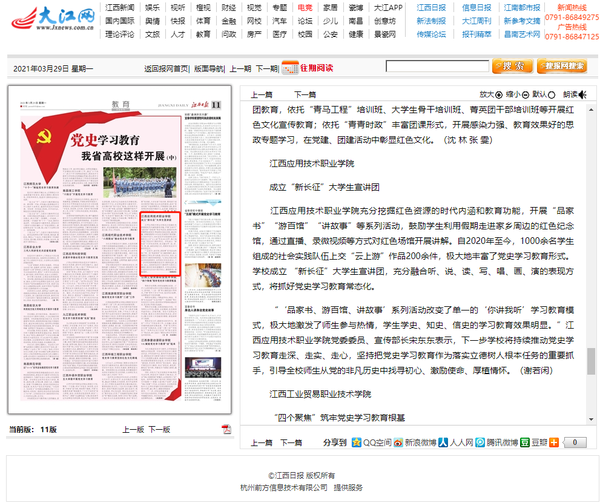This screenshot has width=600, height=503.
Task: Open the 娱乐 nav link
Action: point(153,8)
